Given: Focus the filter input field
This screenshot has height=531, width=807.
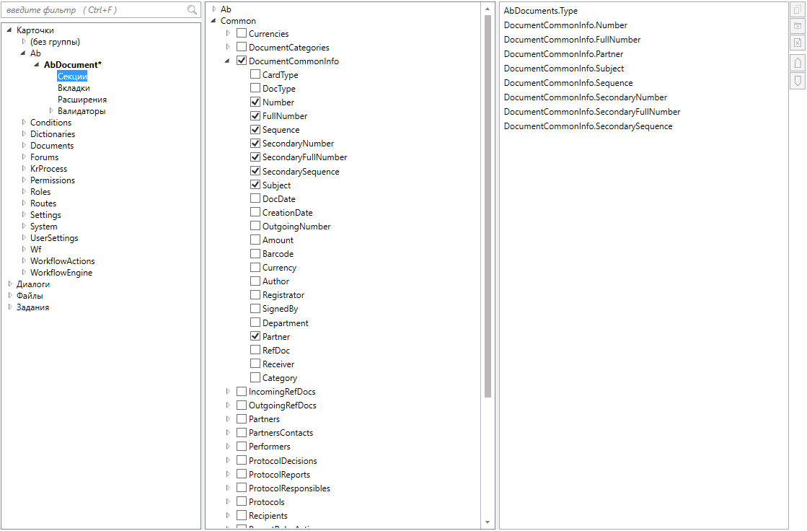Looking at the screenshot, I should click(x=94, y=10).
